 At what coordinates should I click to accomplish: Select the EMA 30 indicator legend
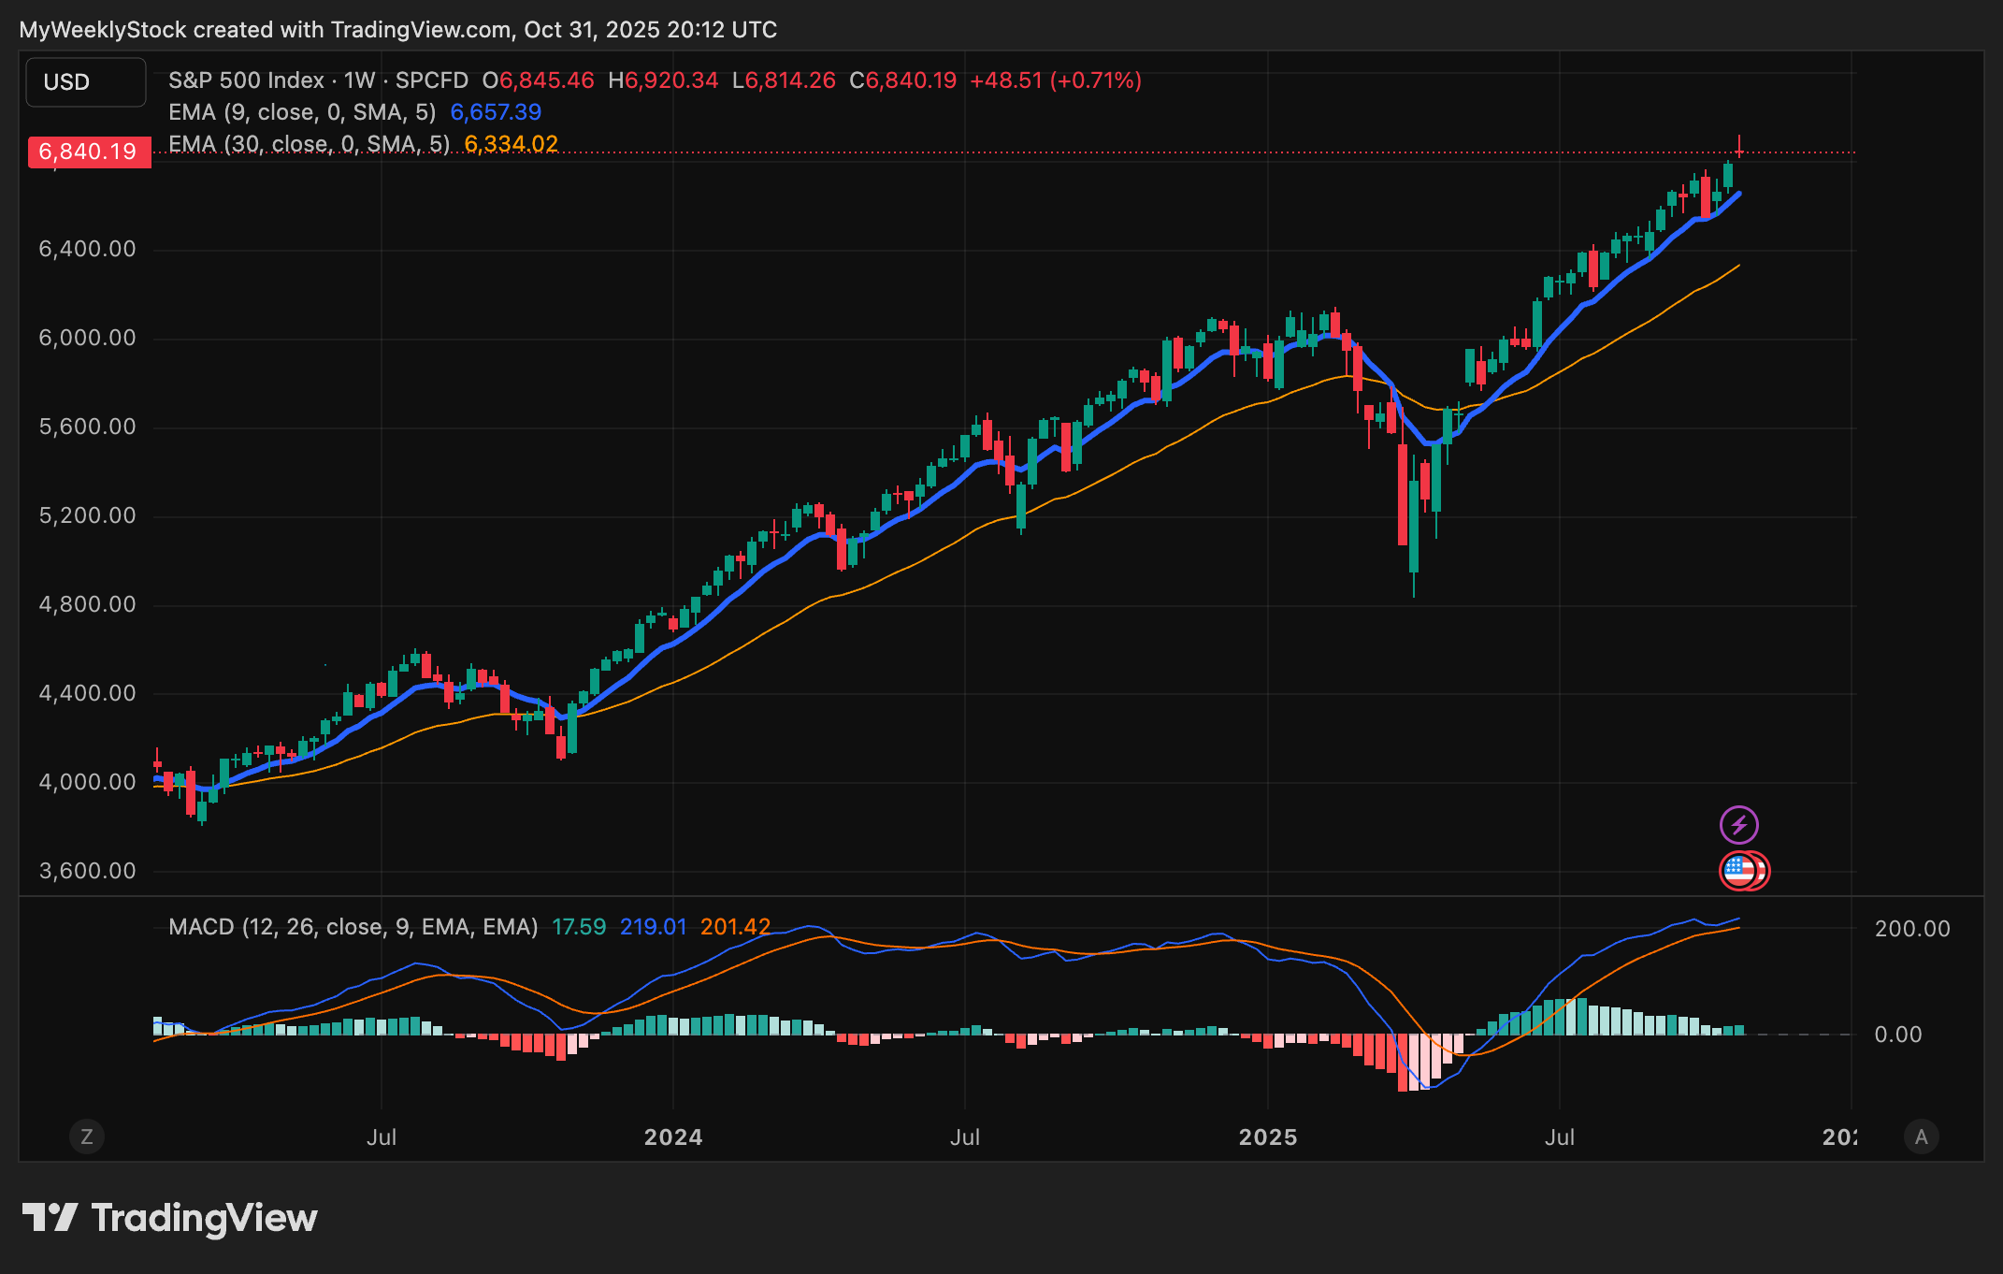309,144
